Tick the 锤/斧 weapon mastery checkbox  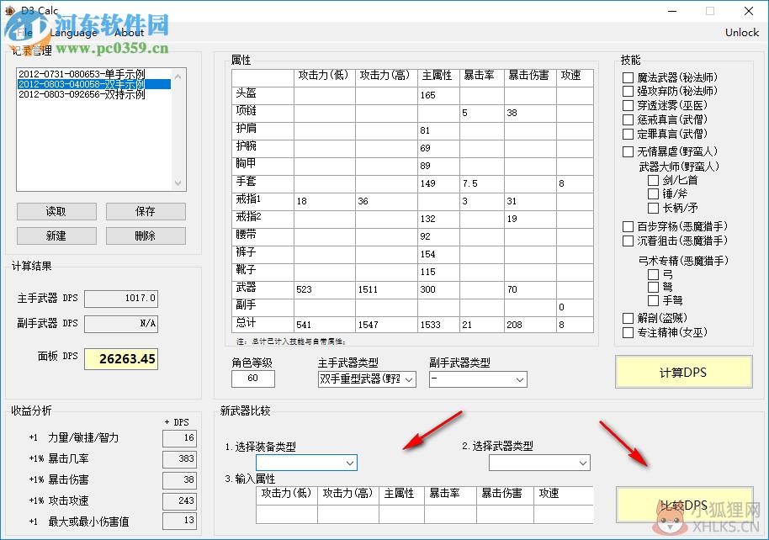point(653,193)
